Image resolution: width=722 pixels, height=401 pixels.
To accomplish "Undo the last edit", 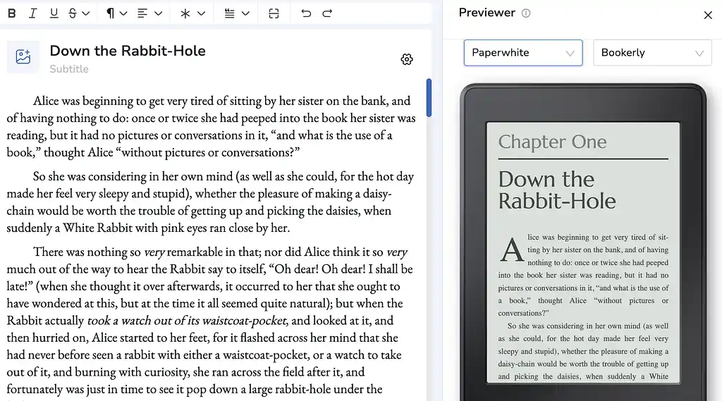I will [x=306, y=13].
